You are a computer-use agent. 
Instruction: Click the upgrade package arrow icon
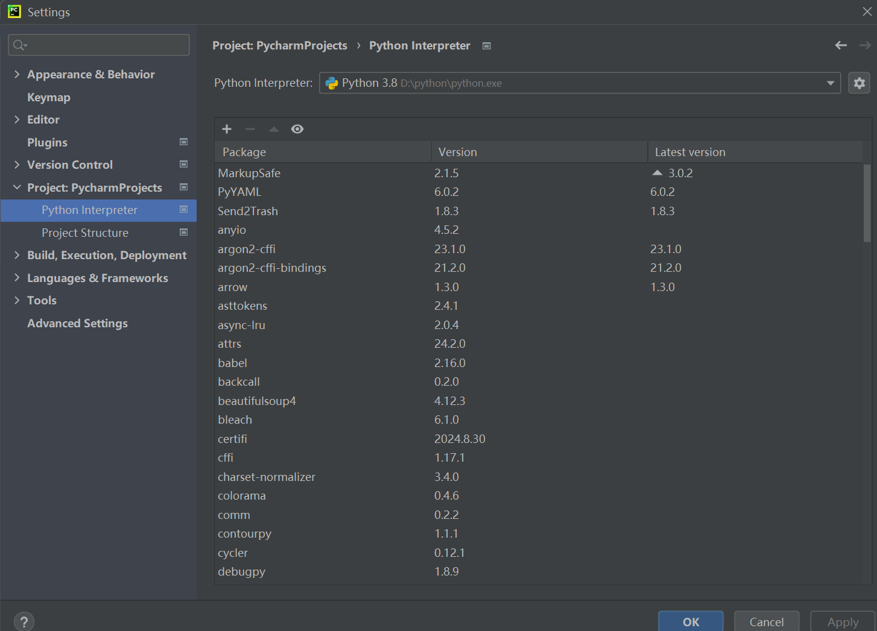(x=274, y=129)
